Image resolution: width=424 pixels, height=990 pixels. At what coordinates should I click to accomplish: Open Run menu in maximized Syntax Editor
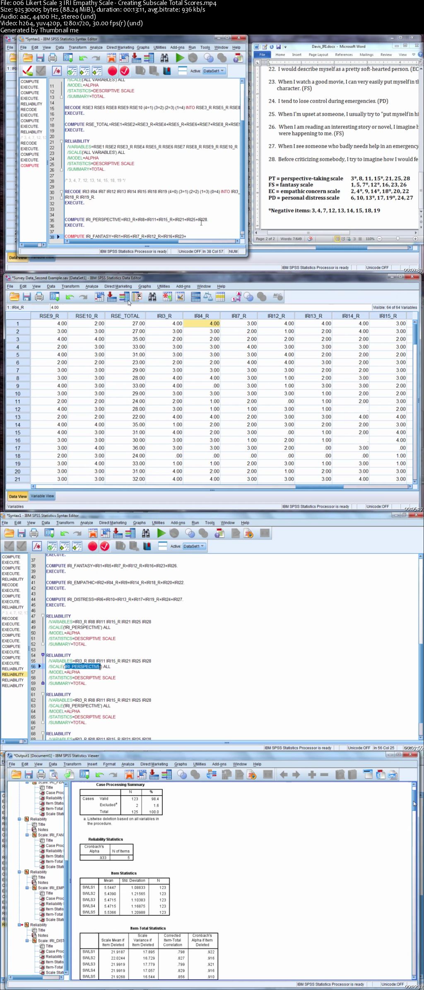click(195, 523)
